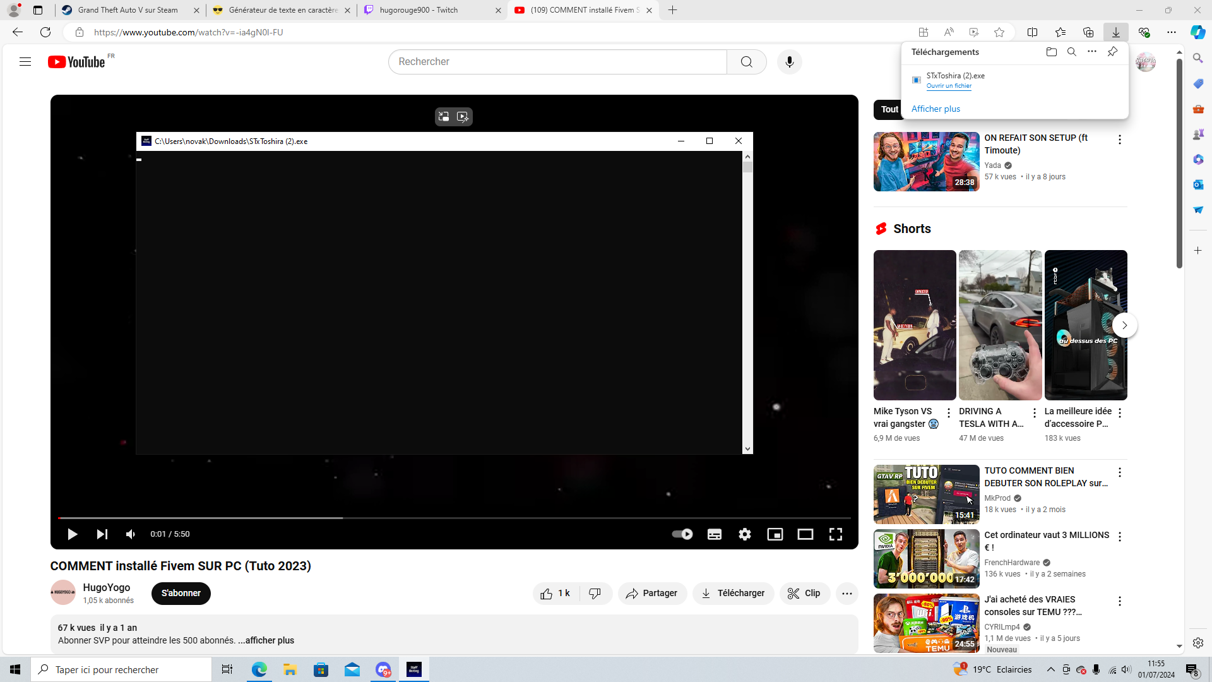Click the Télécharger button
The height and width of the screenshot is (682, 1212).
pos(733,594)
